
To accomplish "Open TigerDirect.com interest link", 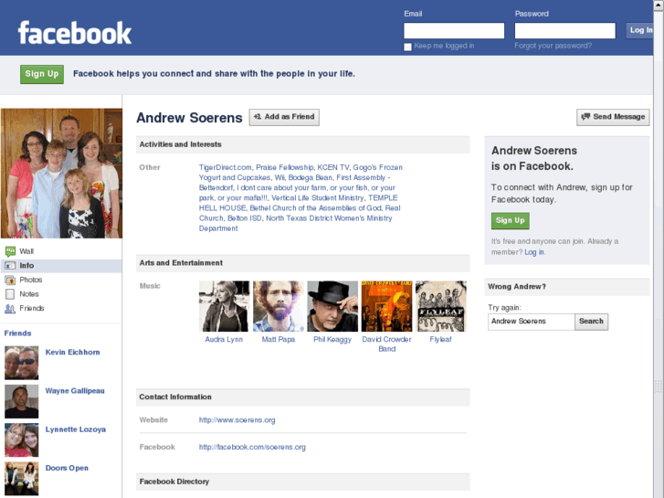I will click(226, 167).
